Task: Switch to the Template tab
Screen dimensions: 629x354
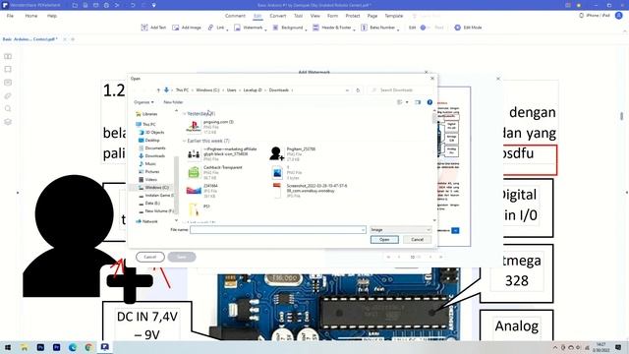Action: point(394,16)
